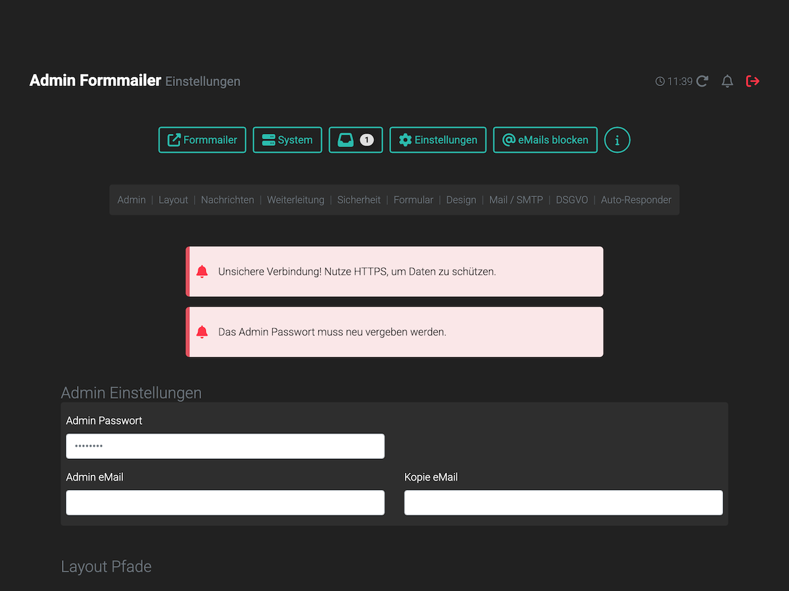Click the eMails blocken button
Image resolution: width=789 pixels, height=591 pixels.
(545, 140)
